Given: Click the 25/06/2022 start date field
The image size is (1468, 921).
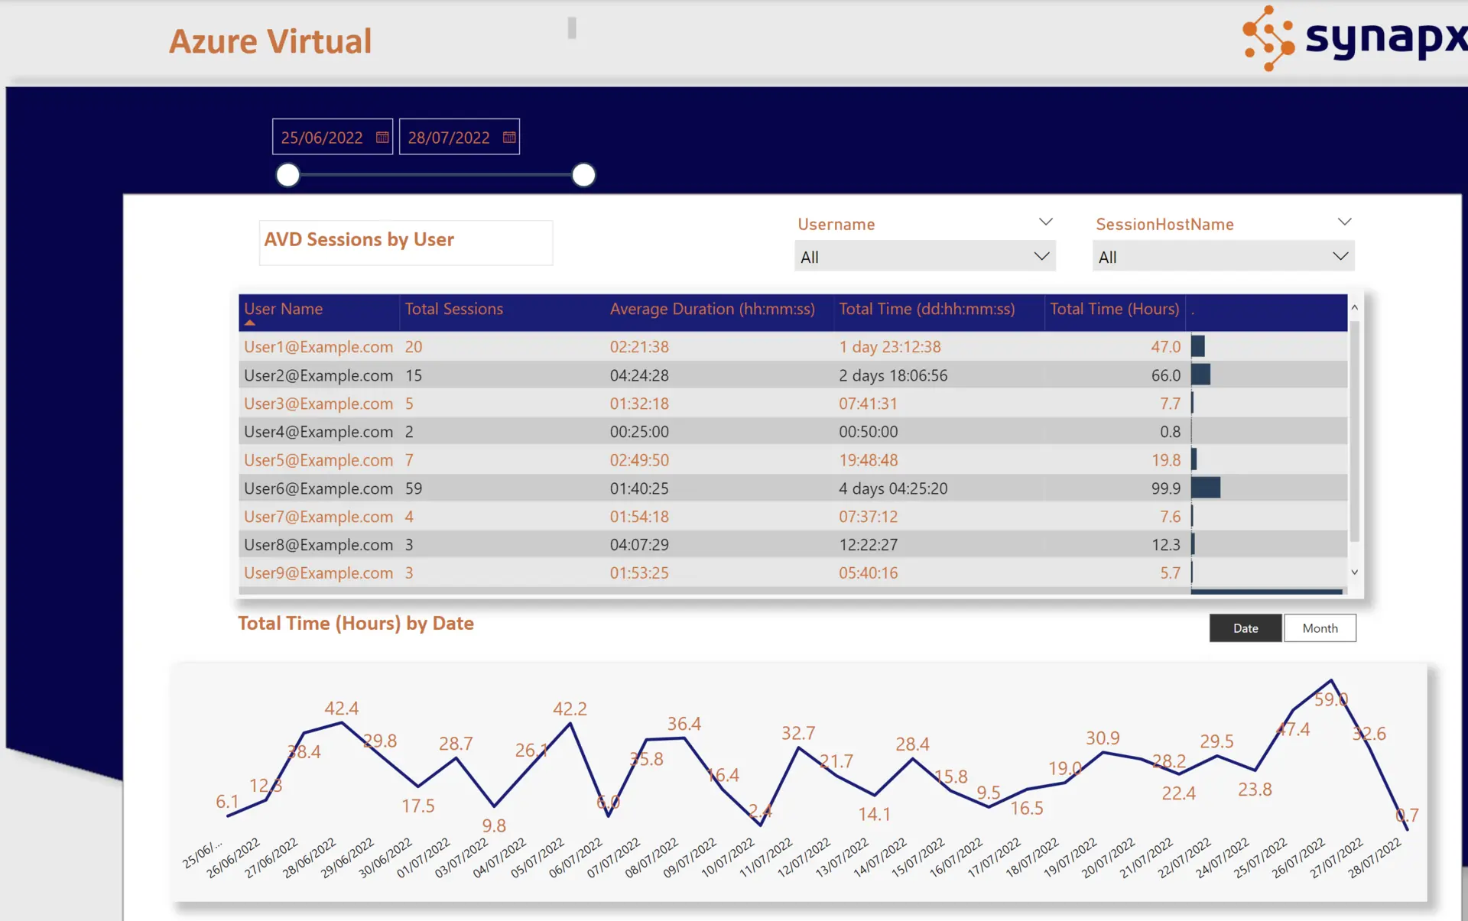Looking at the screenshot, I should 322,138.
